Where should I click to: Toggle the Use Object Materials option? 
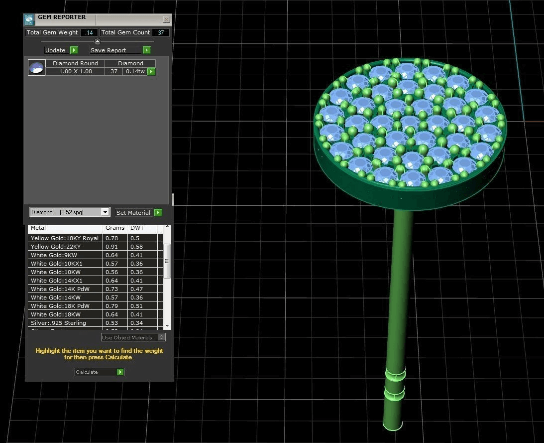pyautogui.click(x=161, y=337)
